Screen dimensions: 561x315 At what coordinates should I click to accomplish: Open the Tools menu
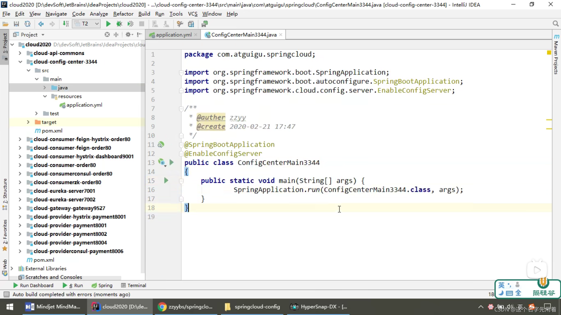click(176, 14)
